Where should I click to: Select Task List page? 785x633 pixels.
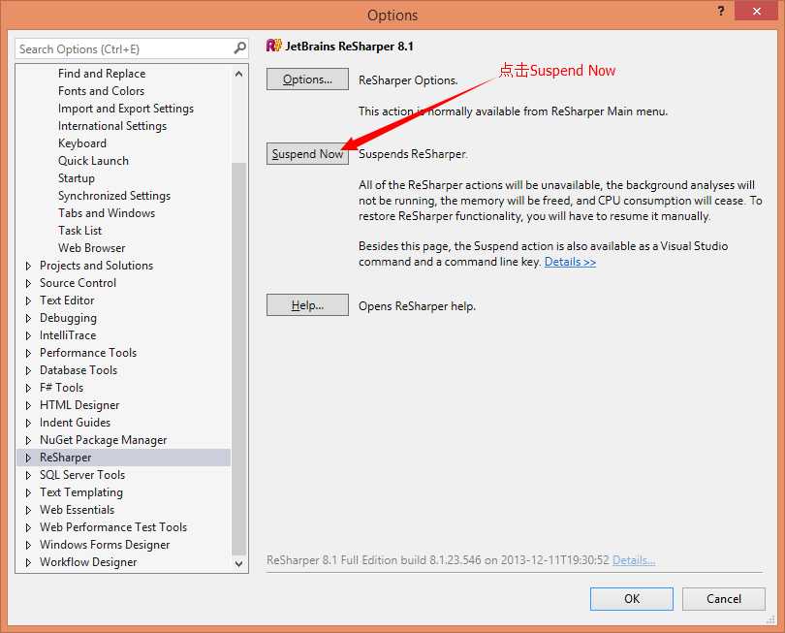pyautogui.click(x=79, y=231)
